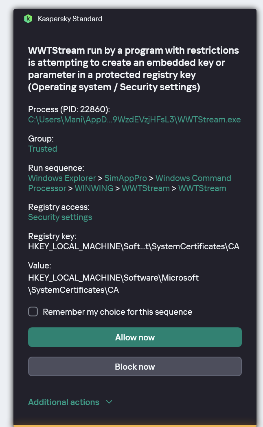Viewport: 263px width, 427px height.
Task: Click the Kaspersky logo icon
Action: click(x=28, y=19)
